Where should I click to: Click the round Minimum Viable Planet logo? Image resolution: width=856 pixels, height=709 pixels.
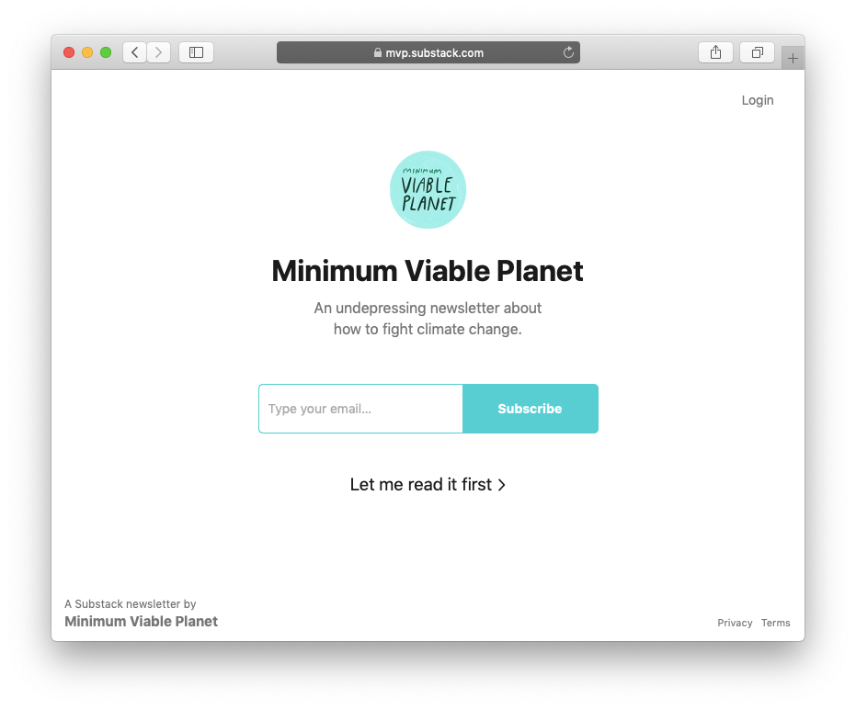pos(428,189)
